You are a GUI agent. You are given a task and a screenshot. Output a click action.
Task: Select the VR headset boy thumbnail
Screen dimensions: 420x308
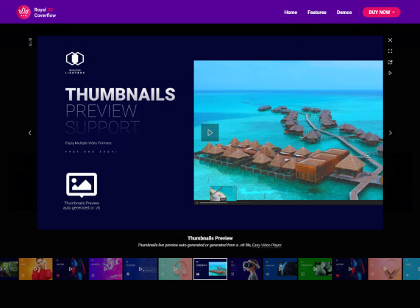245,269
